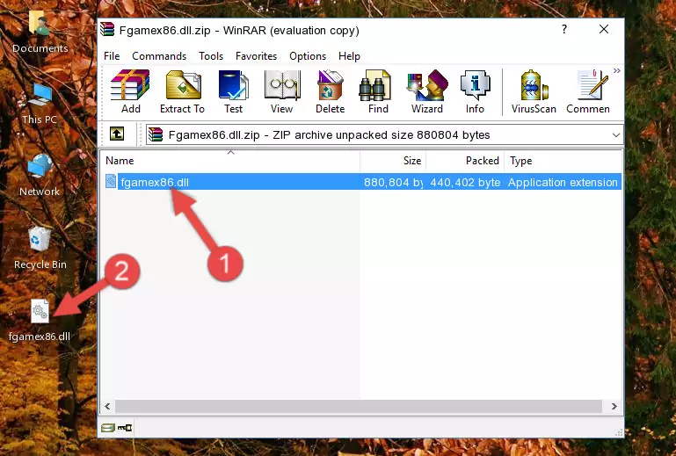The image size is (676, 456).
Task: Click the question mark help button
Action: pyautogui.click(x=564, y=29)
